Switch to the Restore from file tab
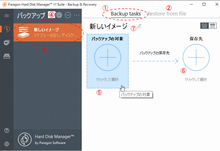220x151 pixels. click(167, 14)
